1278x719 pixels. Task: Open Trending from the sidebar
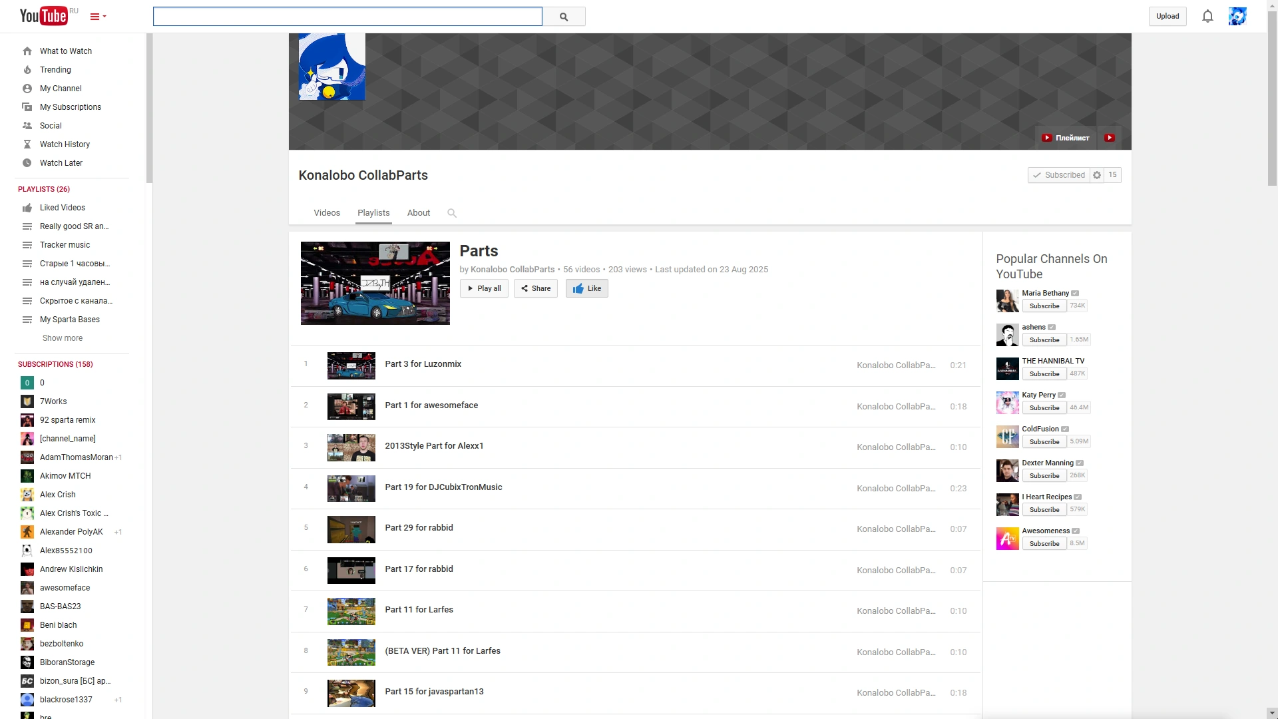coord(55,70)
